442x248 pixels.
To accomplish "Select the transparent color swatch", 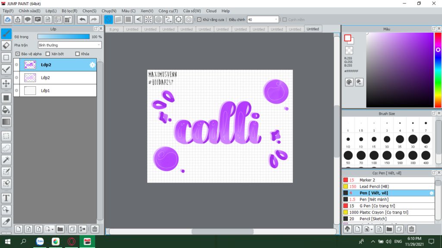I will [349, 50].
